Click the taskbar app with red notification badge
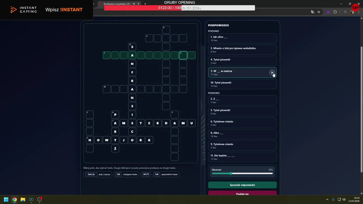 click(39, 199)
